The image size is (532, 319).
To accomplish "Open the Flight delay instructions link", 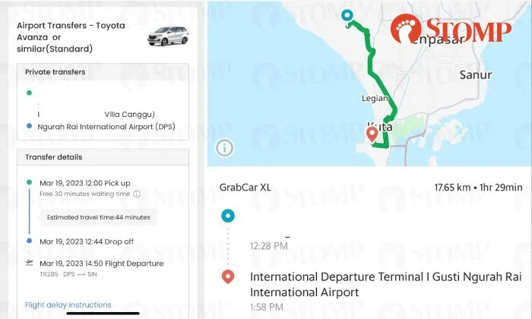I will (x=68, y=305).
